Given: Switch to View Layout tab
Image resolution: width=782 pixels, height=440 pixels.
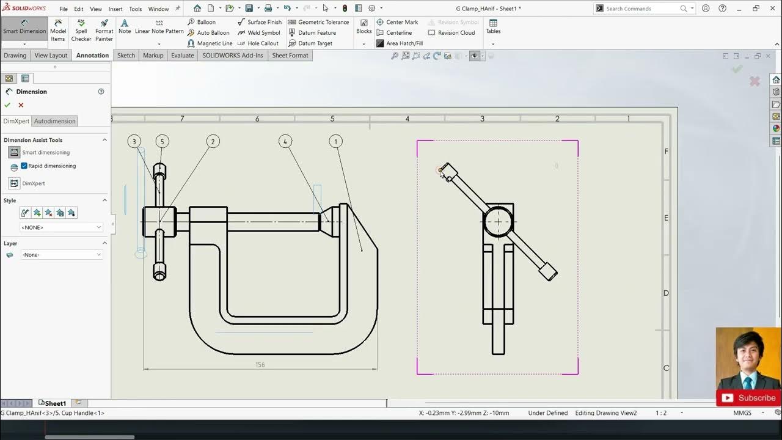Looking at the screenshot, I should pos(51,56).
